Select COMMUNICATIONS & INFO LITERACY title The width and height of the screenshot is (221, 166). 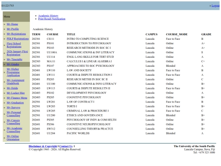[x=92, y=84]
